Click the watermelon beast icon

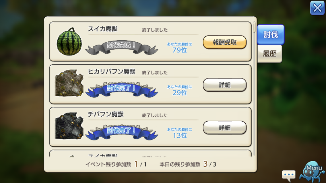(x=69, y=41)
